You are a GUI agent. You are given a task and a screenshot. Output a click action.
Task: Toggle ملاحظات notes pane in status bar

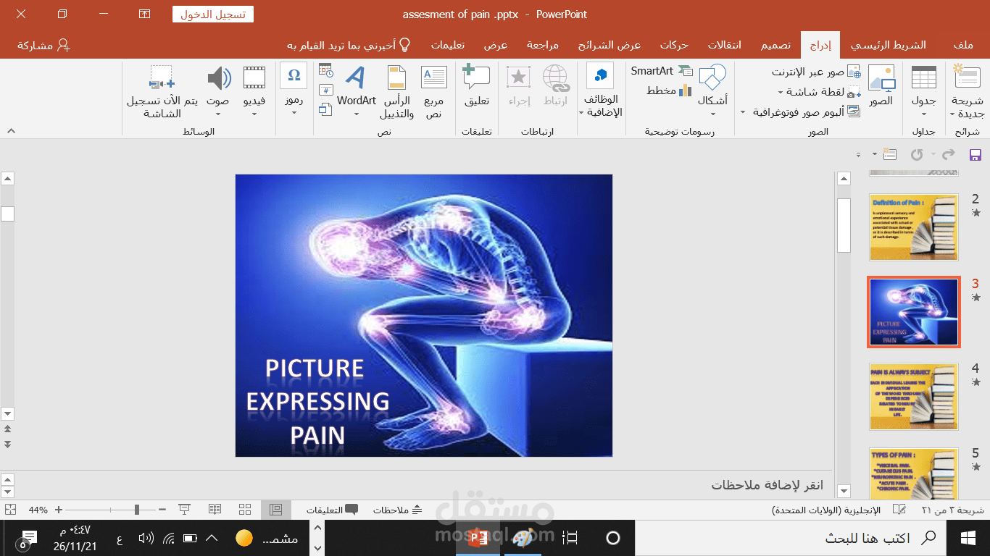(397, 510)
